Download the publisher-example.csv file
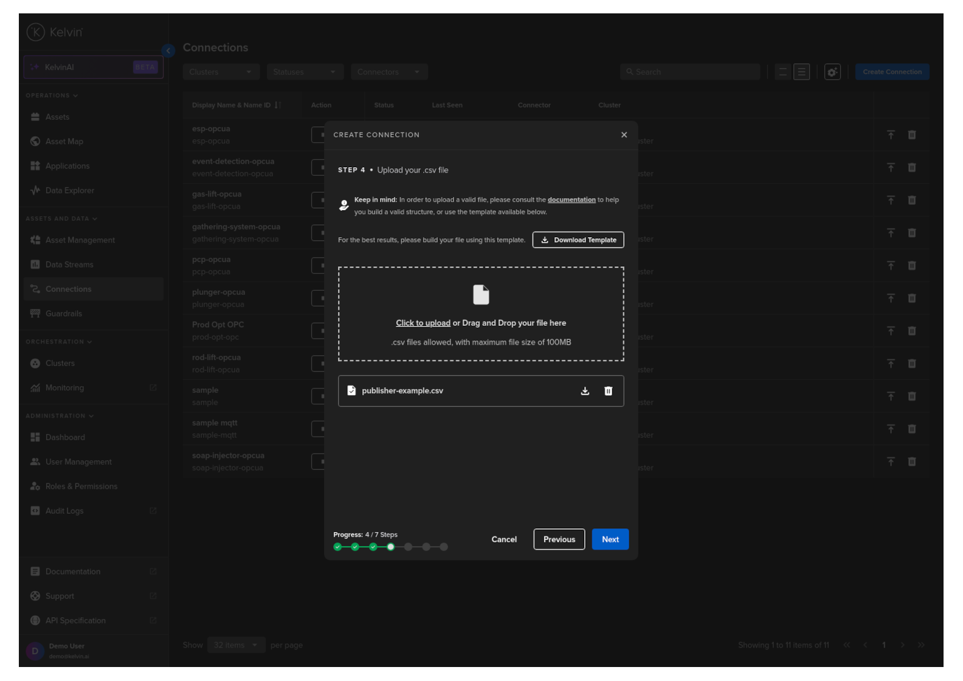Viewport: 963px width, 681px height. pos(585,391)
